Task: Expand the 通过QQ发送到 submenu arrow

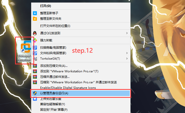Action: tap(127, 33)
